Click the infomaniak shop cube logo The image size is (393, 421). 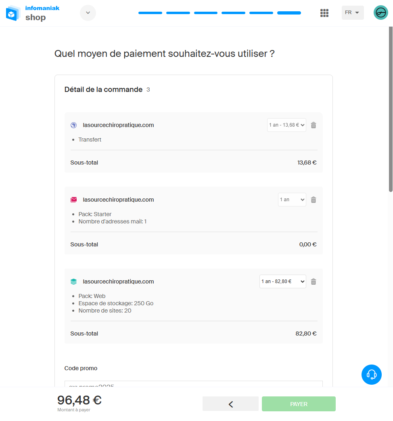13,13
